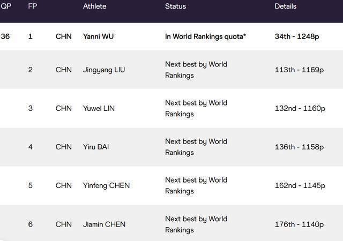Click the QP value 36
The width and height of the screenshot is (343, 241).
(x=5, y=36)
